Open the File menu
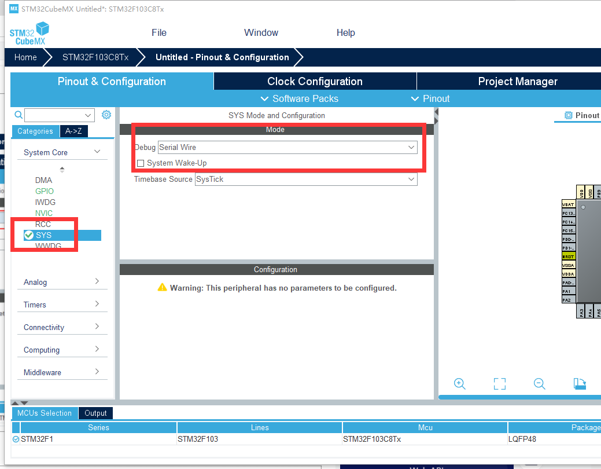This screenshot has width=601, height=469. click(159, 32)
